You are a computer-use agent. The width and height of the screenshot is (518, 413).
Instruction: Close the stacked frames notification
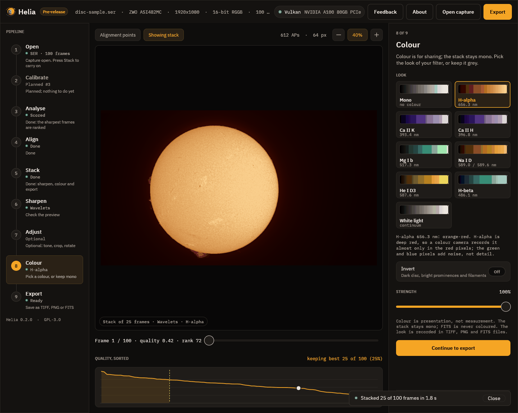494,398
